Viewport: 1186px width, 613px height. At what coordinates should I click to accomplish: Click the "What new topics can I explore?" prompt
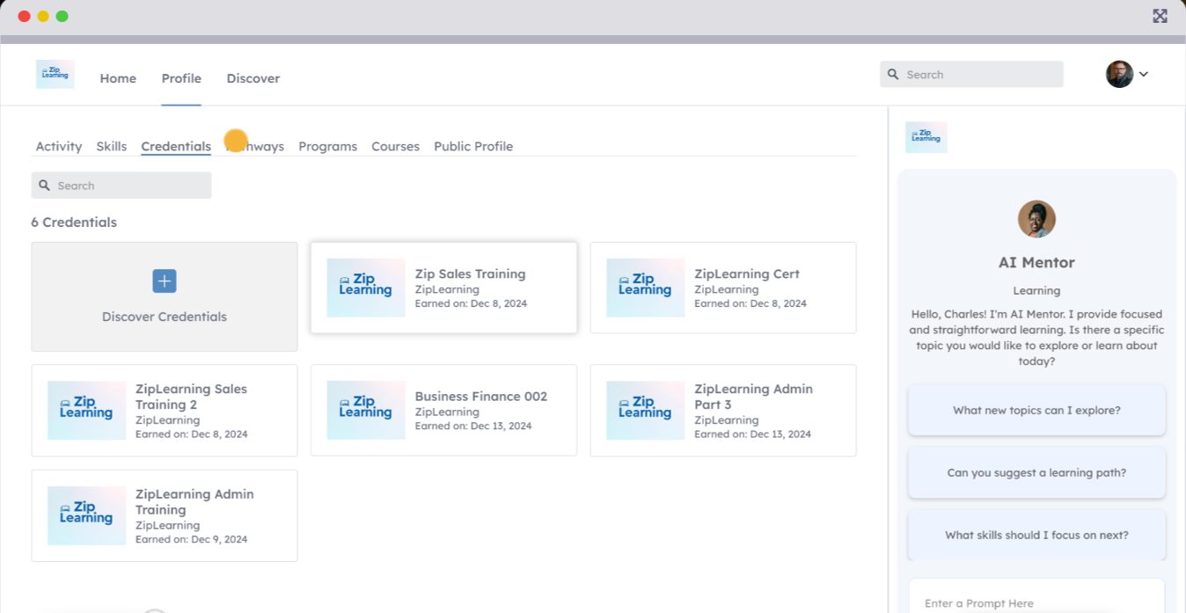click(x=1036, y=410)
